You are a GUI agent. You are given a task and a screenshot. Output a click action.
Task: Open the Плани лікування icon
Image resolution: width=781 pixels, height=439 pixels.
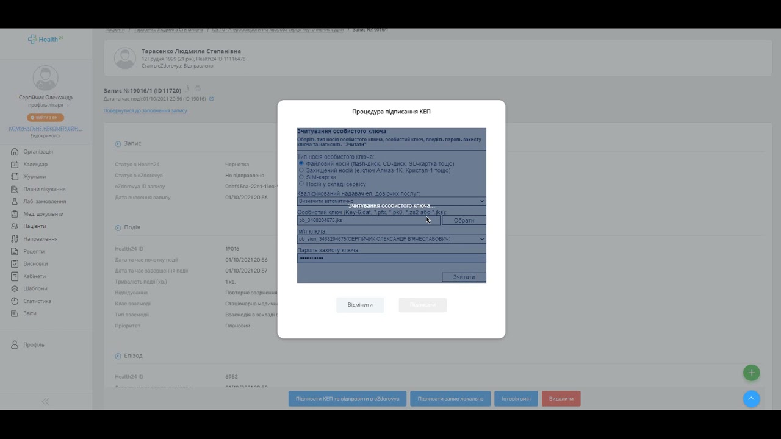pyautogui.click(x=15, y=189)
